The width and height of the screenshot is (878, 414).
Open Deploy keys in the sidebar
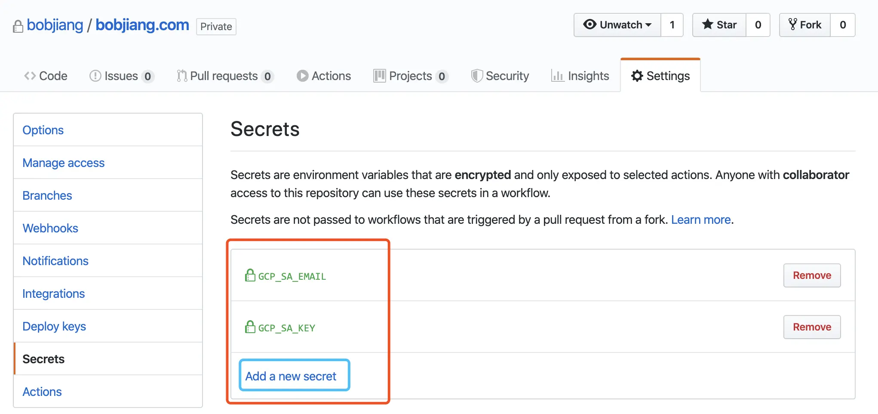click(54, 326)
